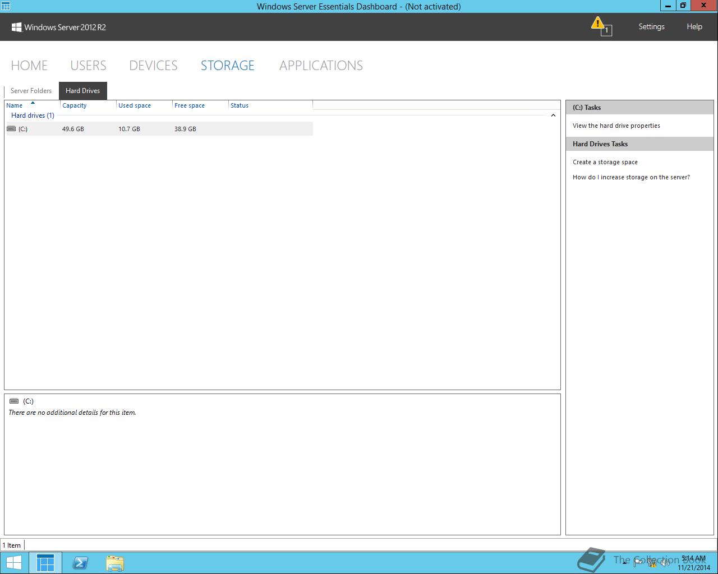Click the Hard drives (1) group label
This screenshot has width=718, height=574.
click(33, 115)
